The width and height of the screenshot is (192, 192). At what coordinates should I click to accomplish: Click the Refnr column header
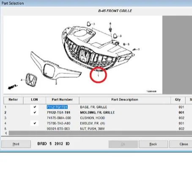pos(13,100)
